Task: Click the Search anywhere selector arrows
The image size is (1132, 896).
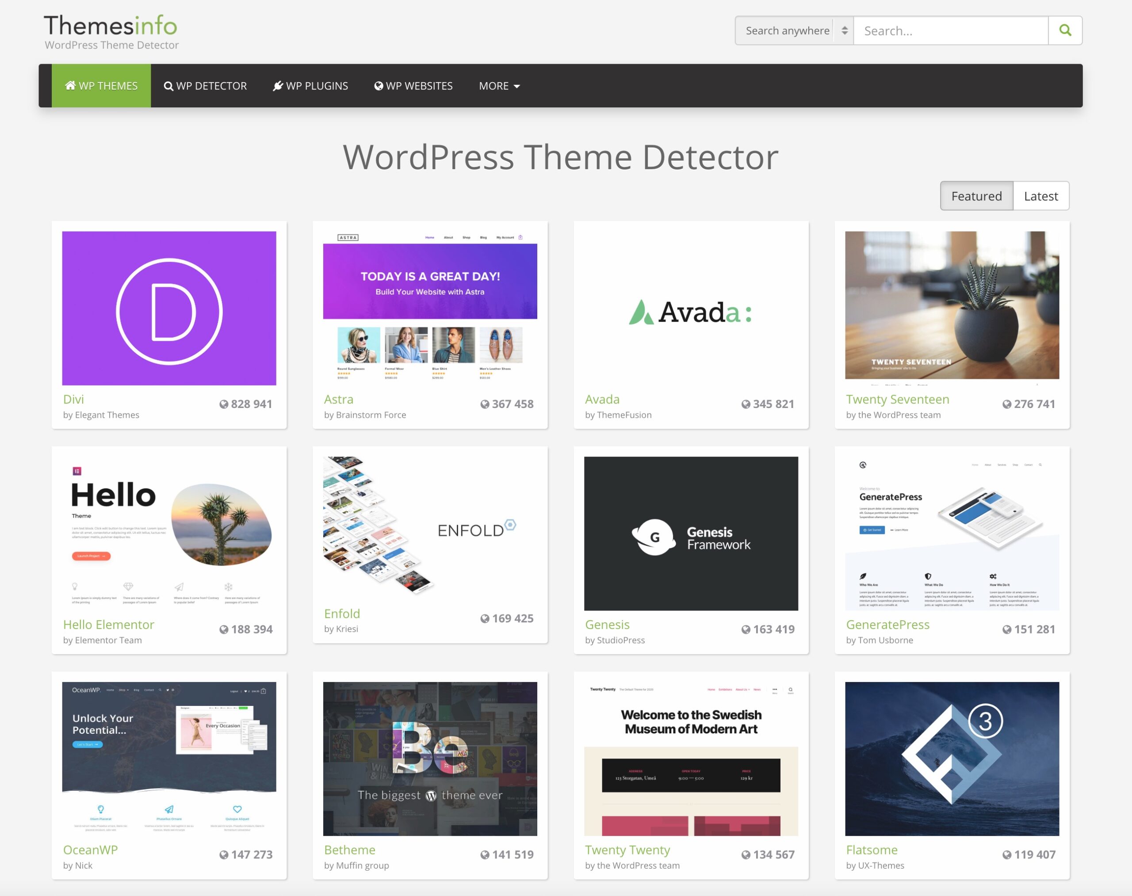Action: pyautogui.click(x=845, y=31)
